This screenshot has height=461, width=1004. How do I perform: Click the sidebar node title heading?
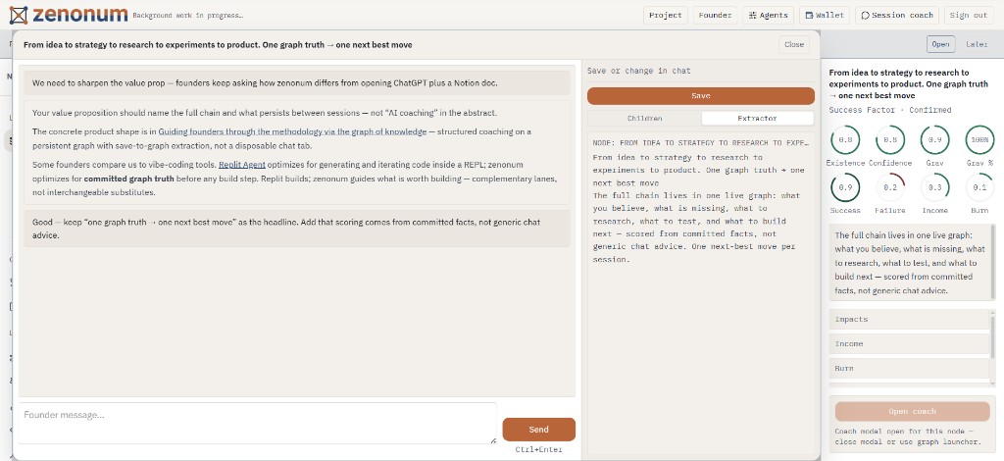908,84
